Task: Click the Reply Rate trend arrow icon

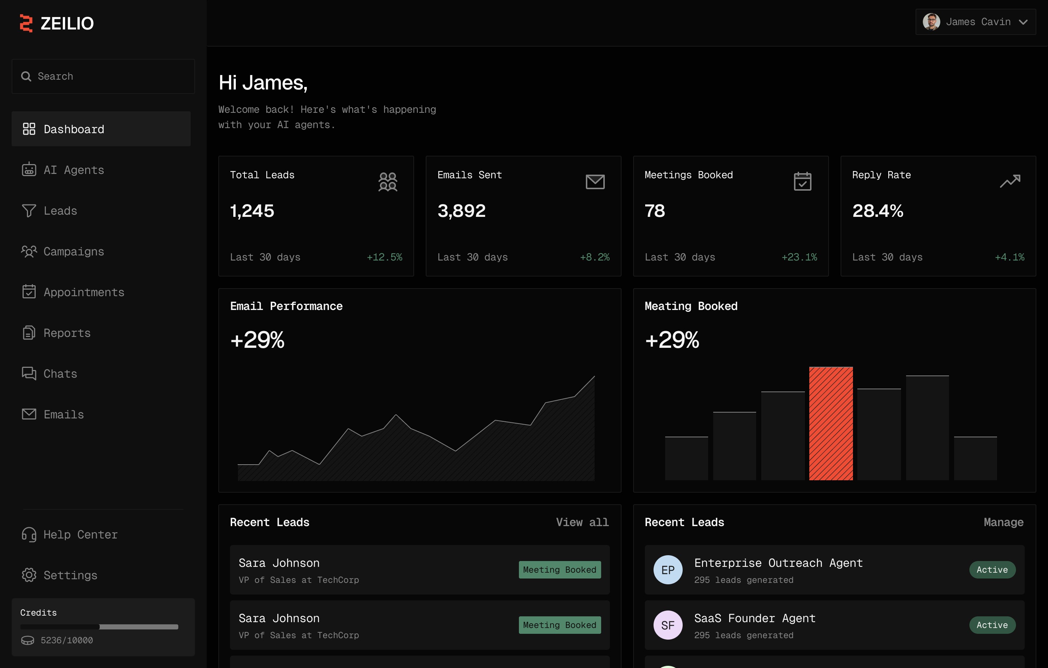Action: [x=1010, y=181]
